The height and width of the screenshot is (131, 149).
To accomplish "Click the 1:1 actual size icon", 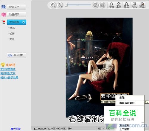I will tap(102, 5).
